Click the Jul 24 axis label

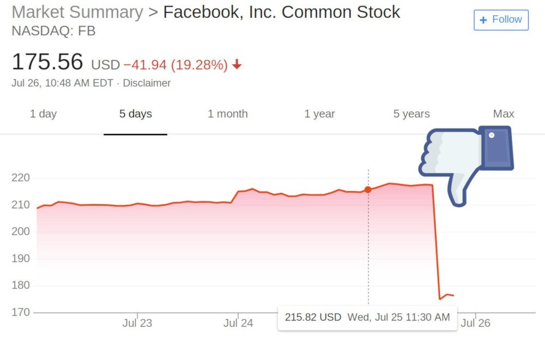(238, 323)
